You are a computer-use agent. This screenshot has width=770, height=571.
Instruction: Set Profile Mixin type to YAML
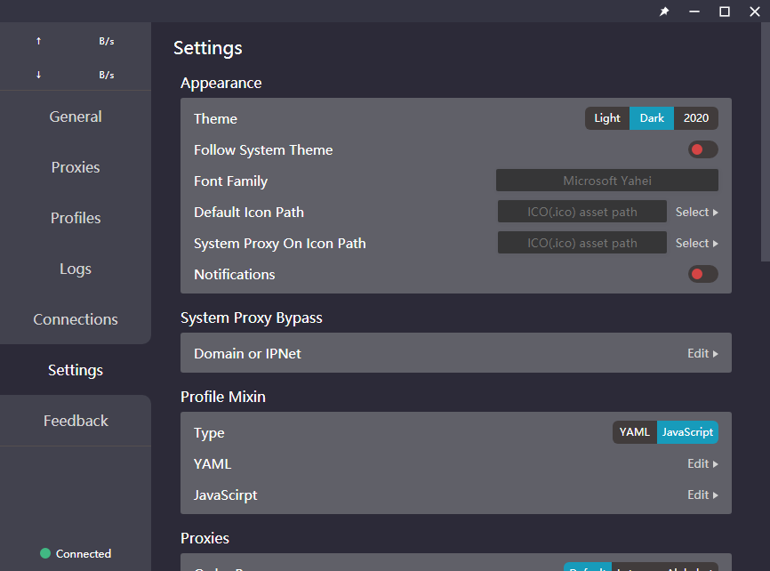click(635, 432)
